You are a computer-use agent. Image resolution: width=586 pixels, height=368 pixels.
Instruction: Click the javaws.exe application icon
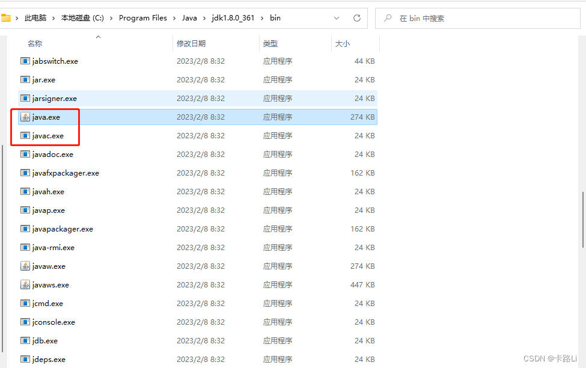point(25,284)
